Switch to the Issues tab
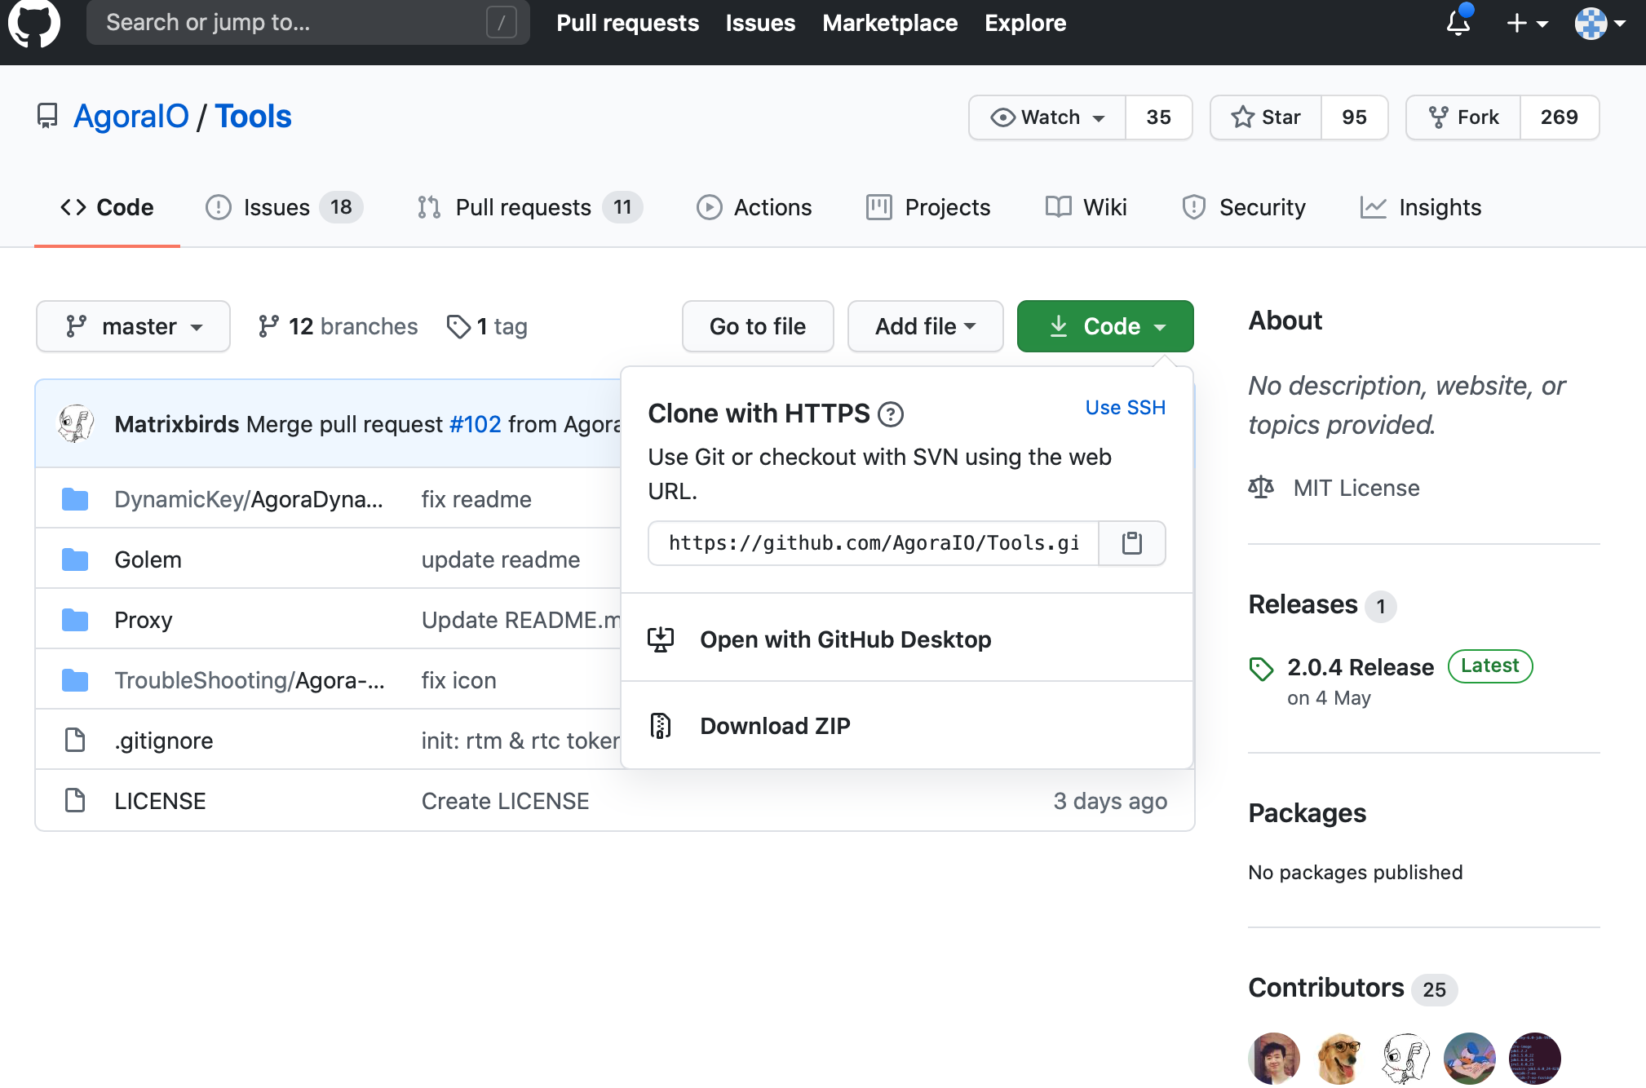1646x1088 pixels. click(276, 207)
